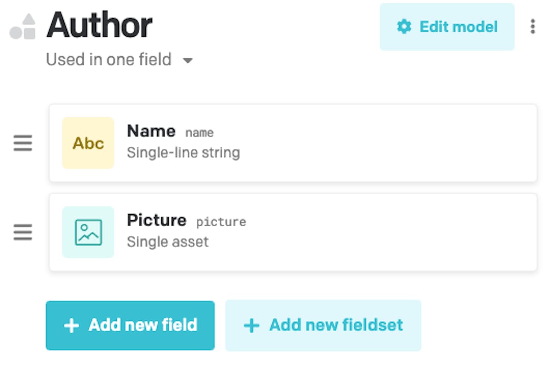550x366 pixels.
Task: Click the 'name' API key label
Action: (x=199, y=133)
